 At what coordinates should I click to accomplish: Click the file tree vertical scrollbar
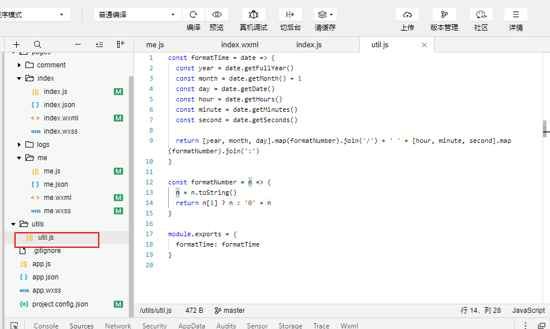pos(131,196)
